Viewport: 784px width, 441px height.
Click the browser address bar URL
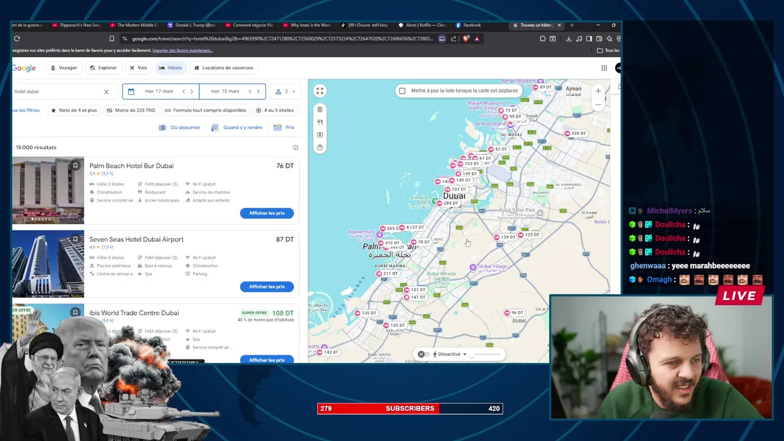282,39
